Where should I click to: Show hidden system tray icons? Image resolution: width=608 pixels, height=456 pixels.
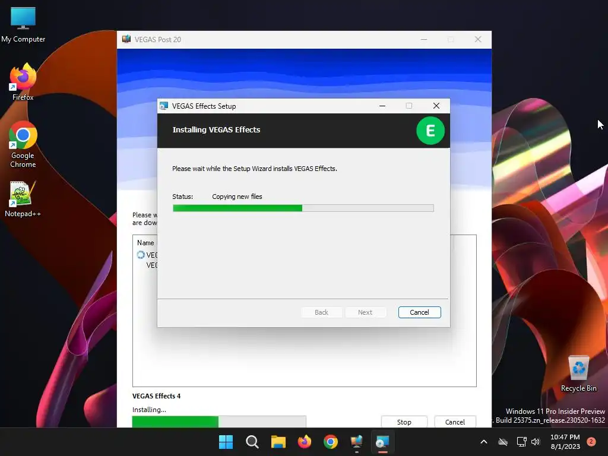[x=483, y=442]
